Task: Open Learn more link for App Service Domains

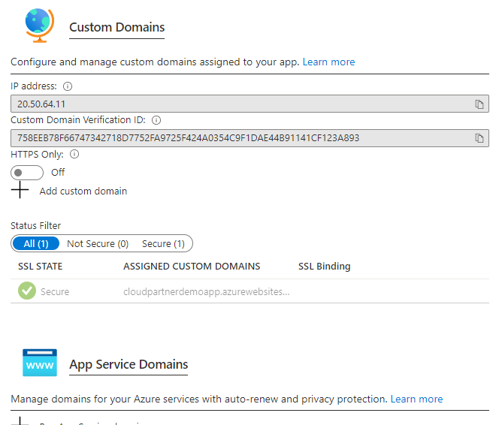Action: pyautogui.click(x=416, y=399)
